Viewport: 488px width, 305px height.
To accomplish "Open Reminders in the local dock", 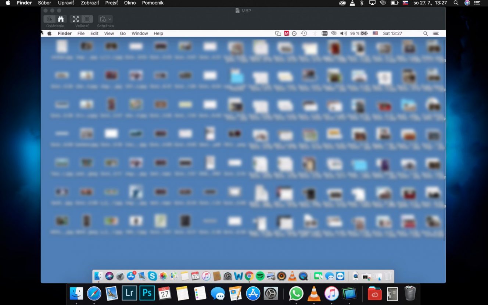I will (x=200, y=293).
